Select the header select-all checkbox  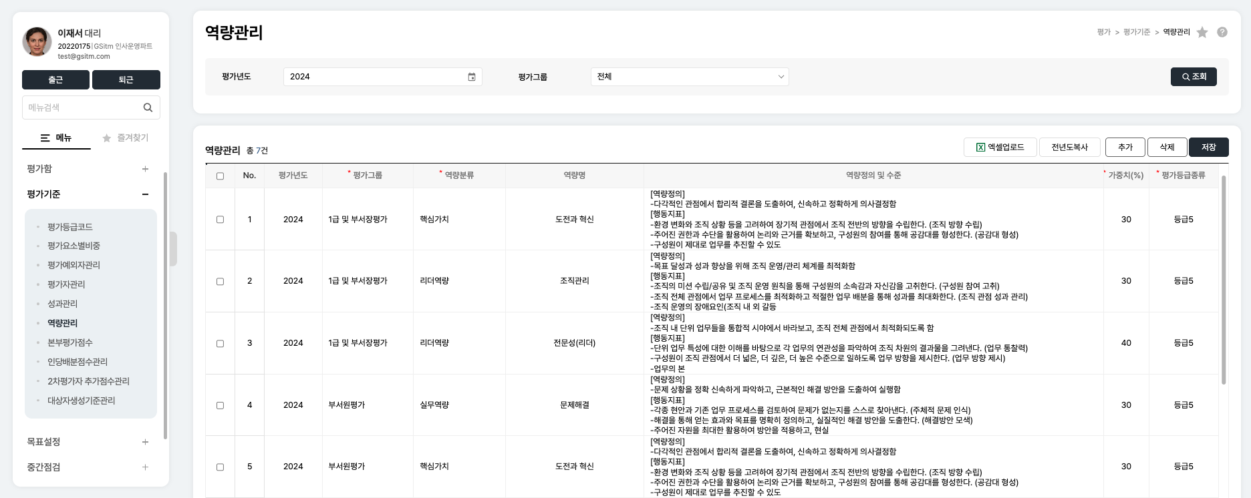pos(220,176)
